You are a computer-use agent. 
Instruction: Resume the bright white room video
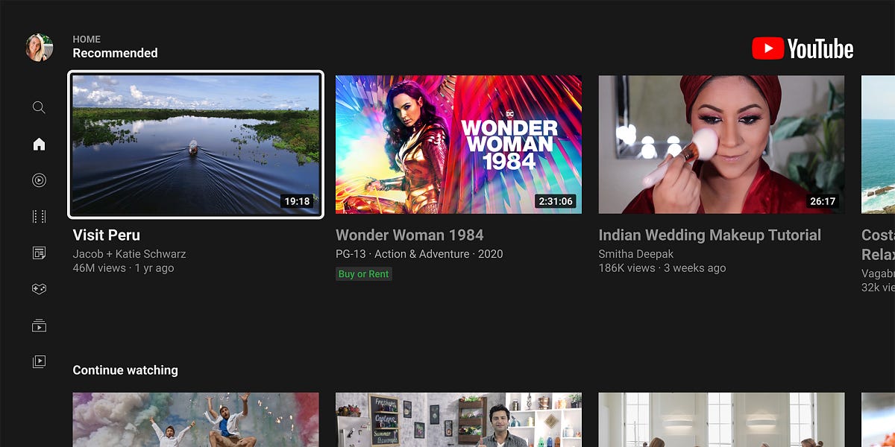[x=721, y=420]
